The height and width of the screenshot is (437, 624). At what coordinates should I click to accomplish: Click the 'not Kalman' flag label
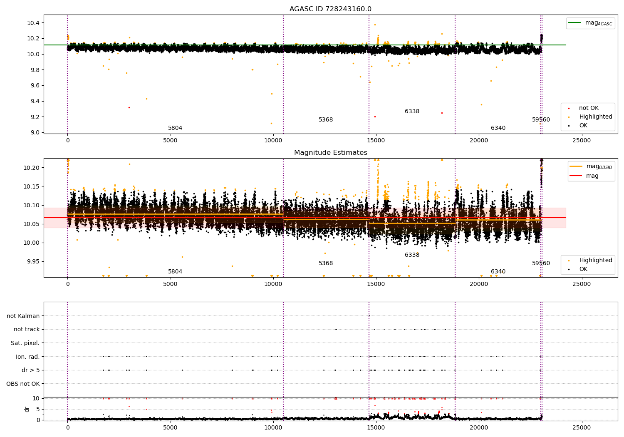pos(23,316)
